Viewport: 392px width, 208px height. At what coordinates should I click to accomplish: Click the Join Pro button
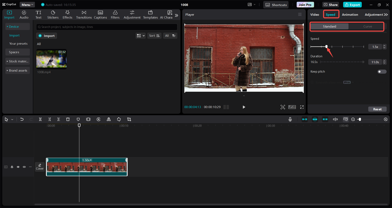(x=305, y=5)
